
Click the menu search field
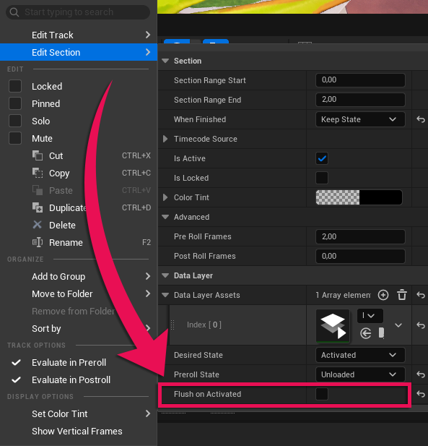(78, 12)
